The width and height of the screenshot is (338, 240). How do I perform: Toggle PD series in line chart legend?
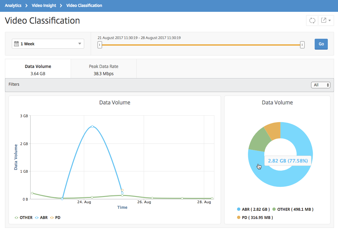click(55, 218)
